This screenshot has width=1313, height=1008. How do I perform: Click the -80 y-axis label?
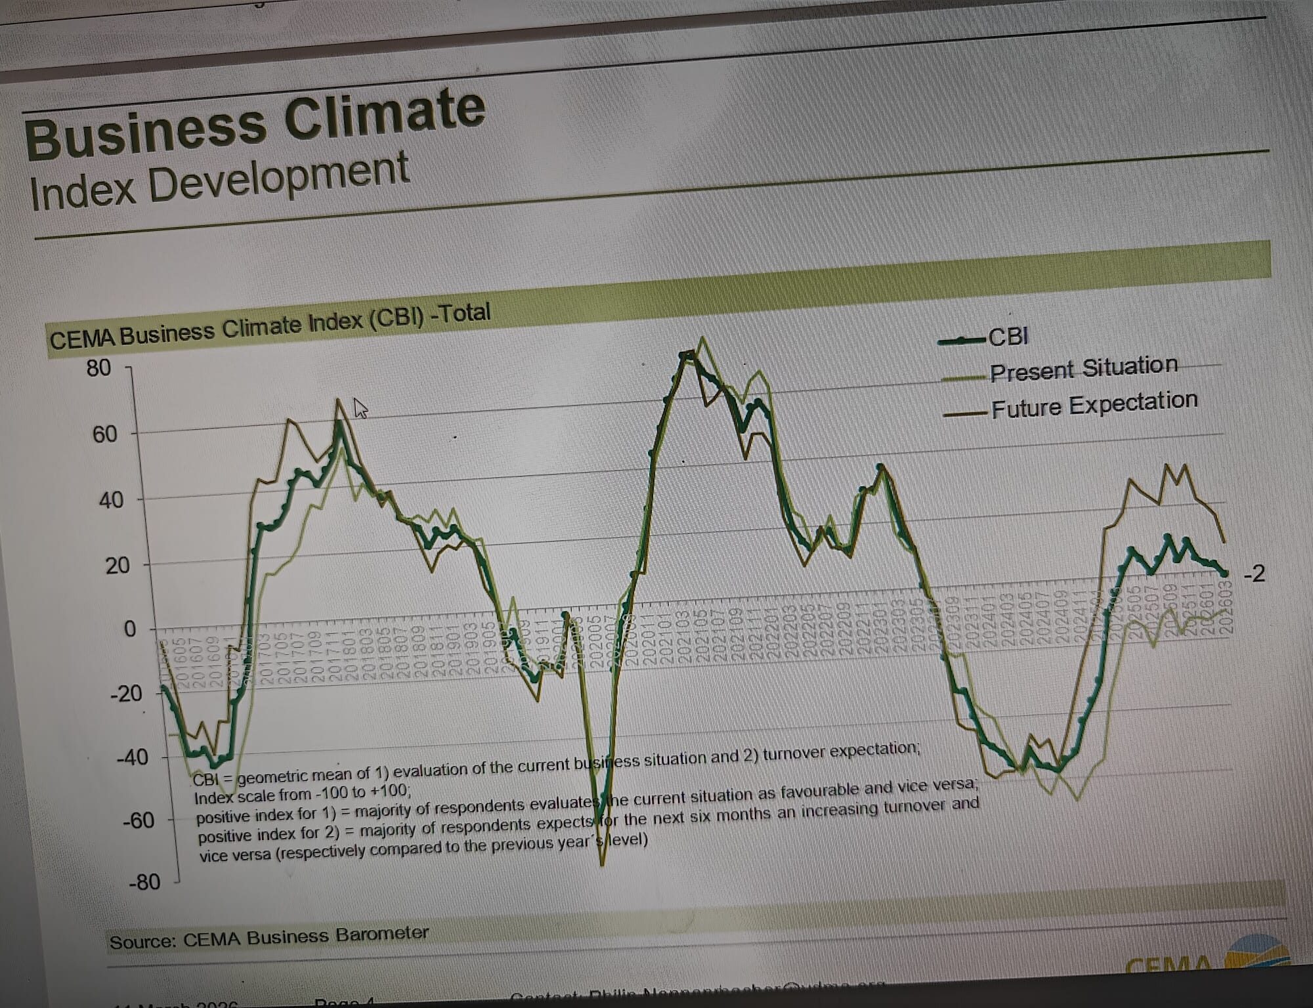pos(144,882)
